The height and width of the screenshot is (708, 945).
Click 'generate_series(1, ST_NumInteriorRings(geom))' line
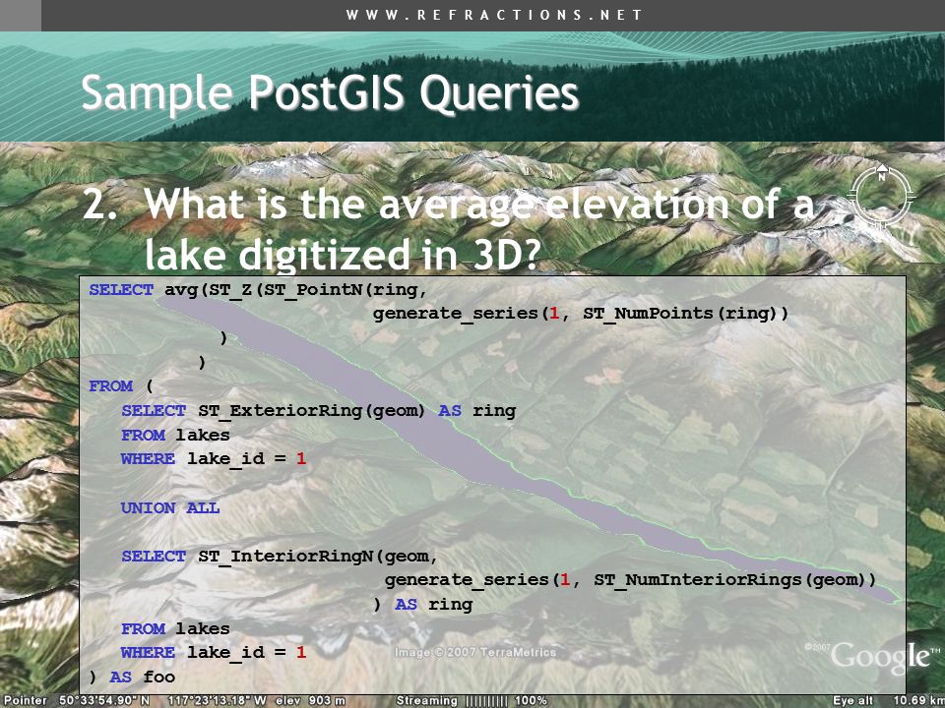click(x=630, y=580)
